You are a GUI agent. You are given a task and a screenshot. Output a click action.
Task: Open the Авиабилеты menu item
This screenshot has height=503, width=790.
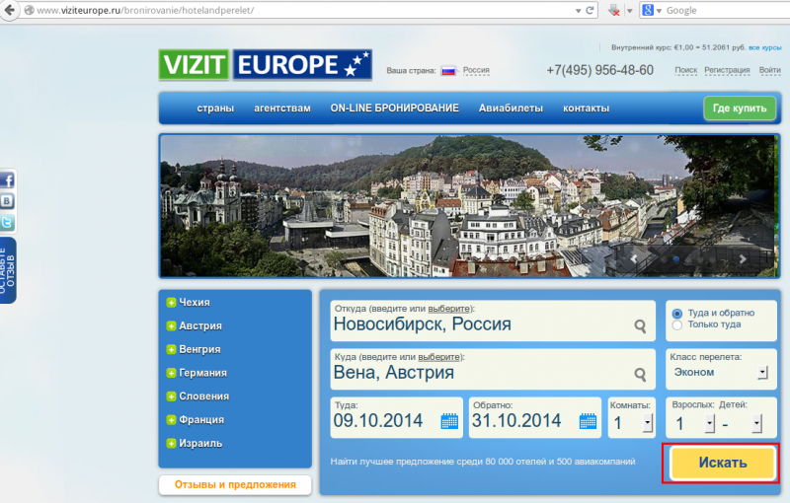pyautogui.click(x=511, y=108)
